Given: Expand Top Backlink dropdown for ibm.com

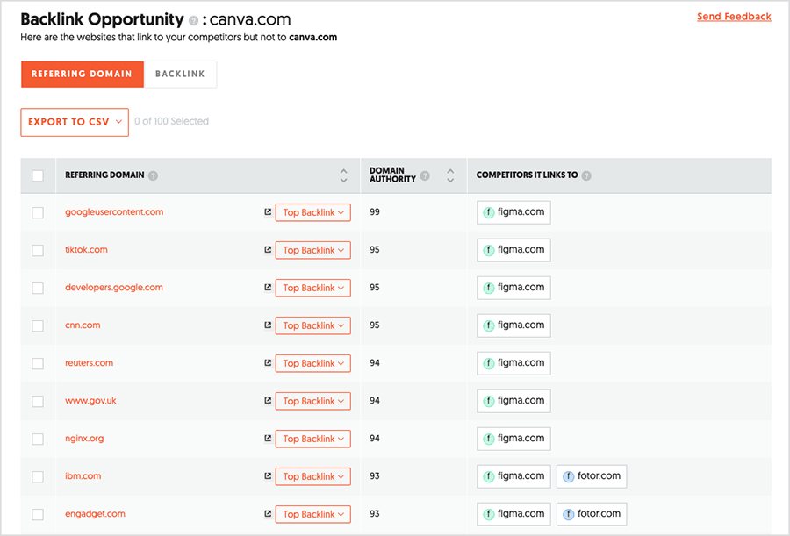Looking at the screenshot, I should click(312, 476).
